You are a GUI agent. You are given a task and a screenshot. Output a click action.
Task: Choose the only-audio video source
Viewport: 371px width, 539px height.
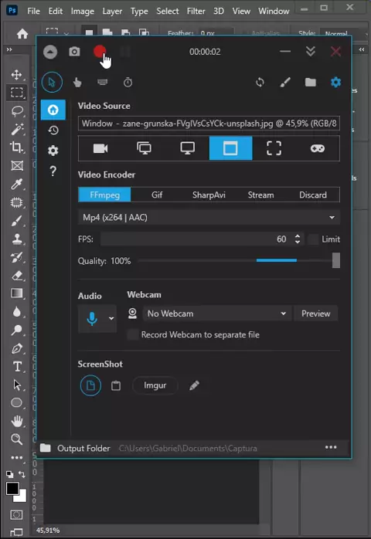point(100,148)
